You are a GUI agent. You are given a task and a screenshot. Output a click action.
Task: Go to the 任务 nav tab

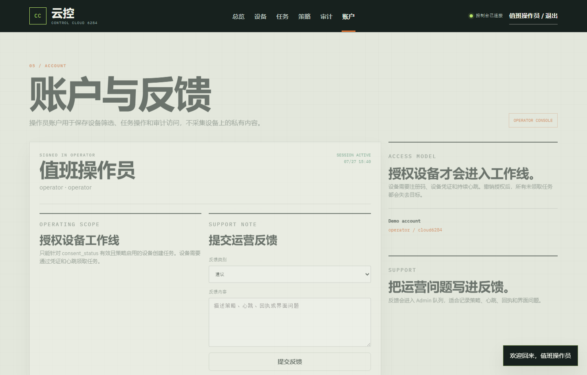point(282,16)
